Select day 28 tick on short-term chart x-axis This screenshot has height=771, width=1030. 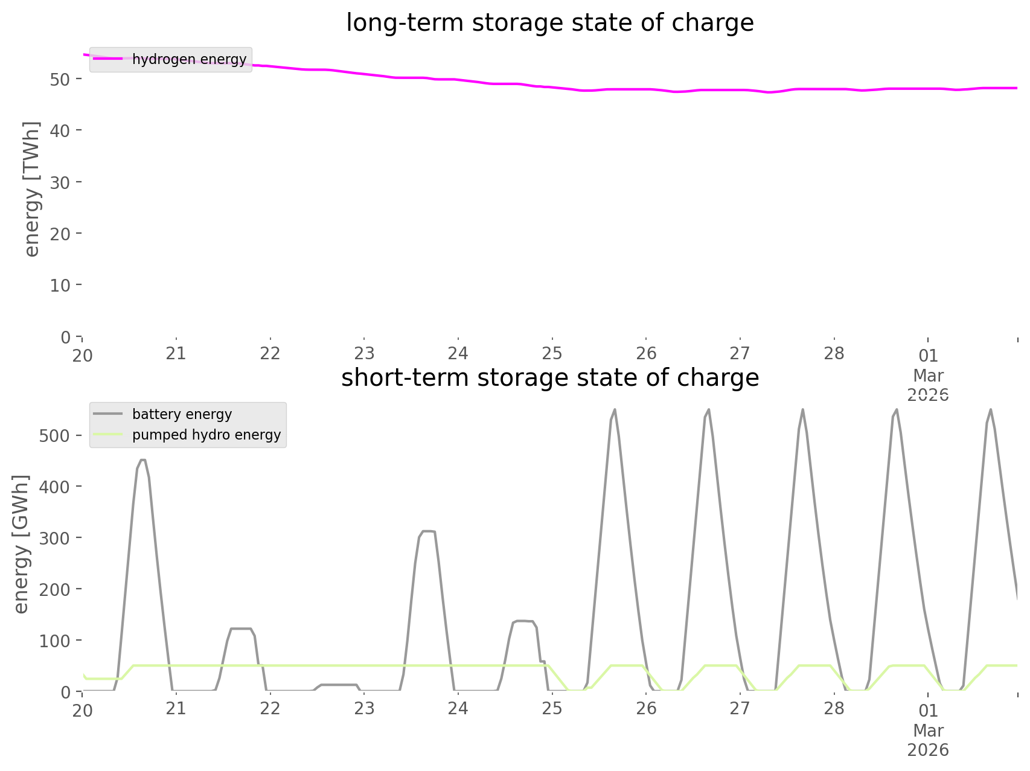pos(834,709)
